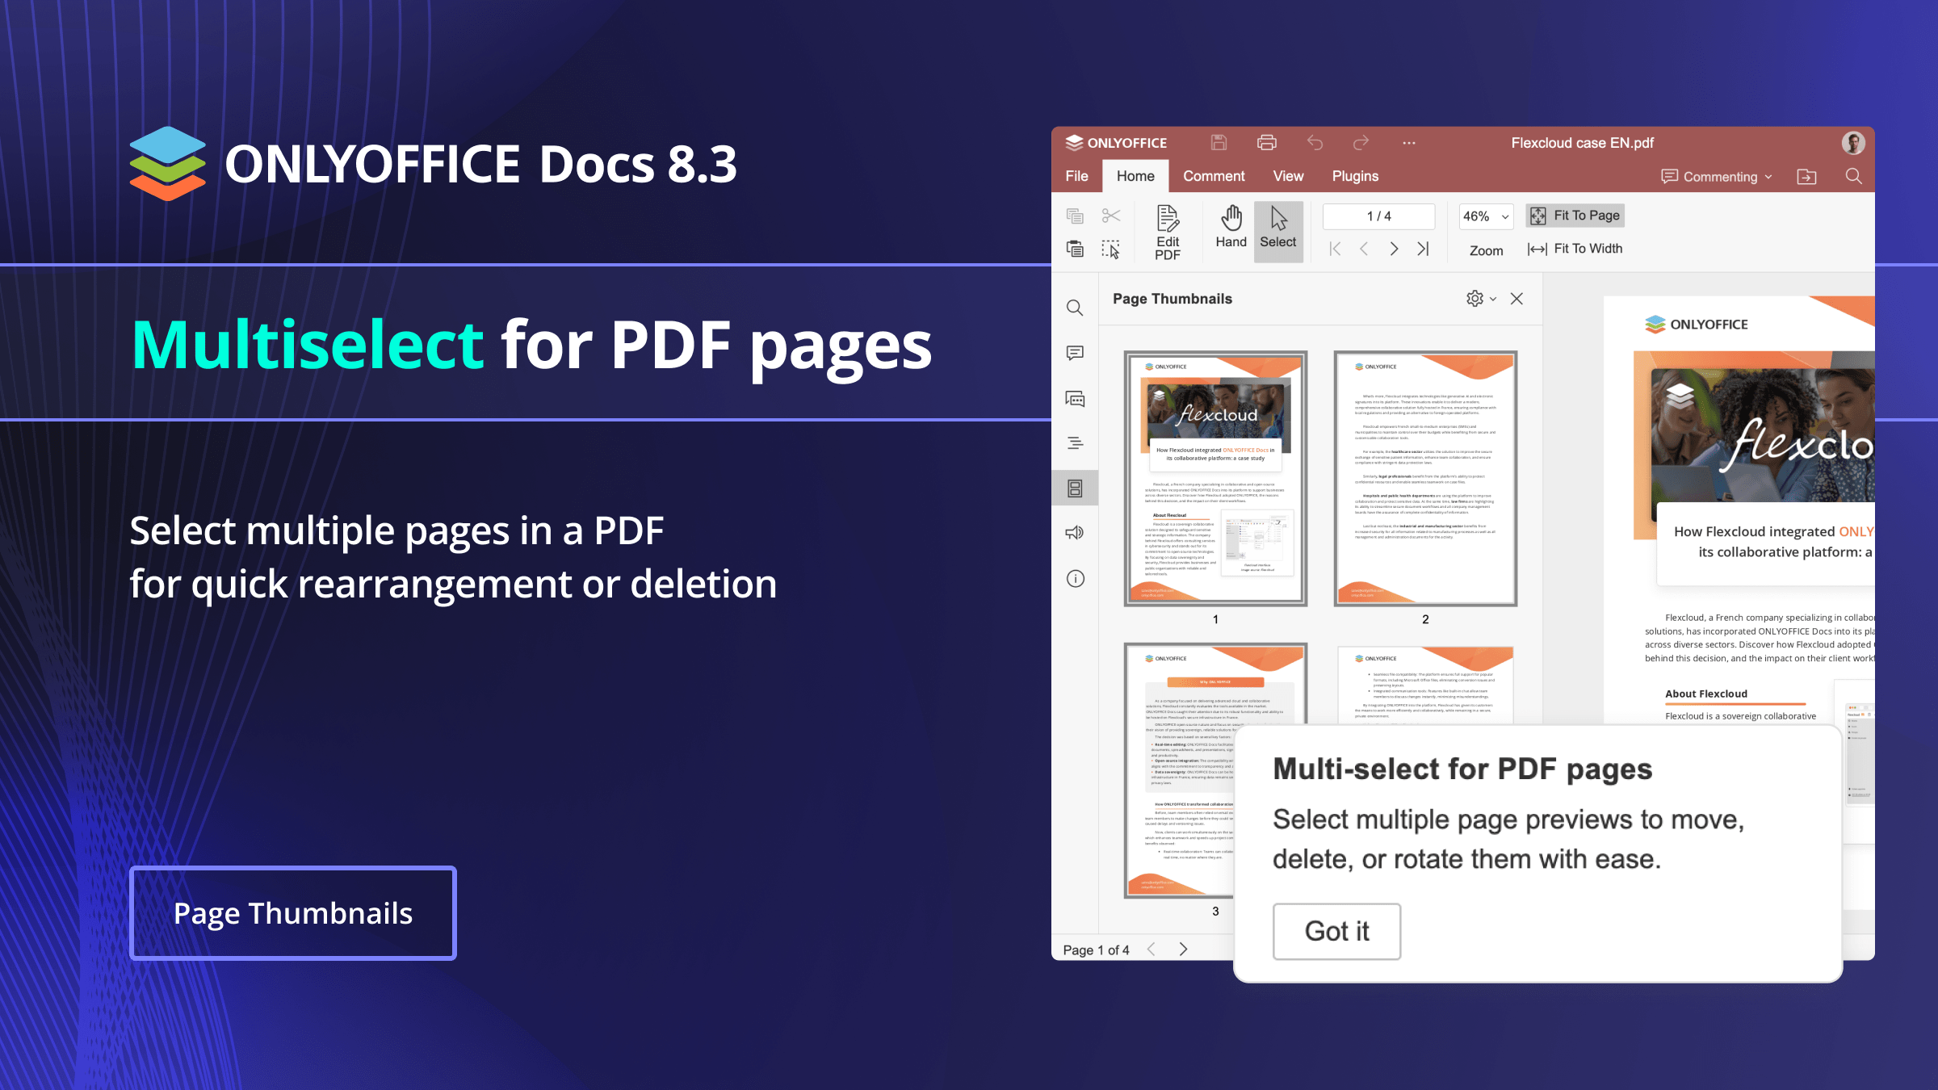1938x1090 pixels.
Task: Toggle Fit To Width view
Action: [x=1575, y=249]
